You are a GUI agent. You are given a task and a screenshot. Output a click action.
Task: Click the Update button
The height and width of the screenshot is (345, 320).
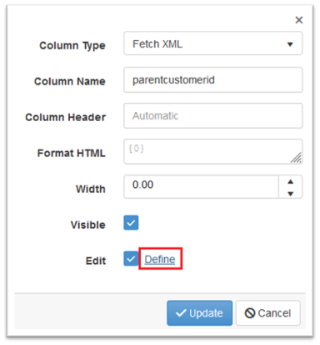click(199, 313)
